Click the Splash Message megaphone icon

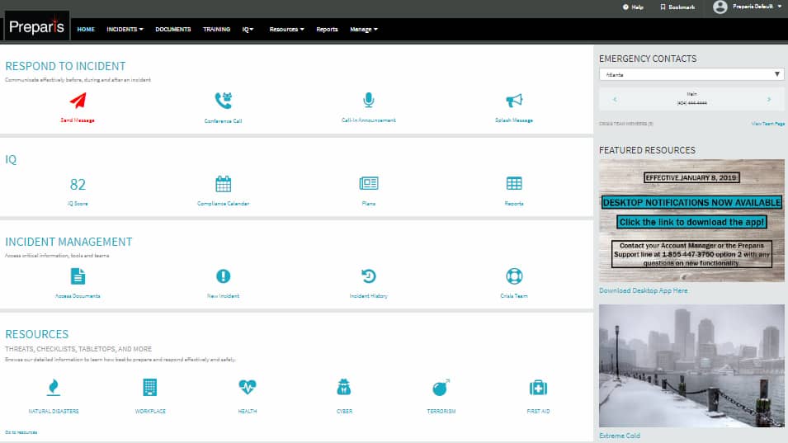coord(514,101)
